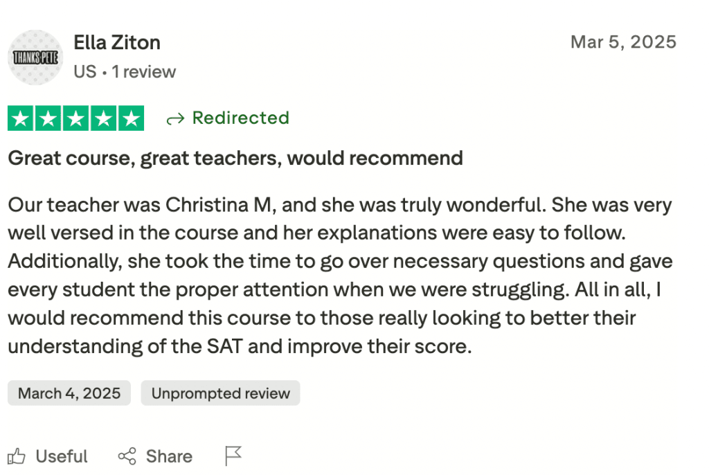Click the Redirected arrow icon
709x475 pixels.
(174, 118)
